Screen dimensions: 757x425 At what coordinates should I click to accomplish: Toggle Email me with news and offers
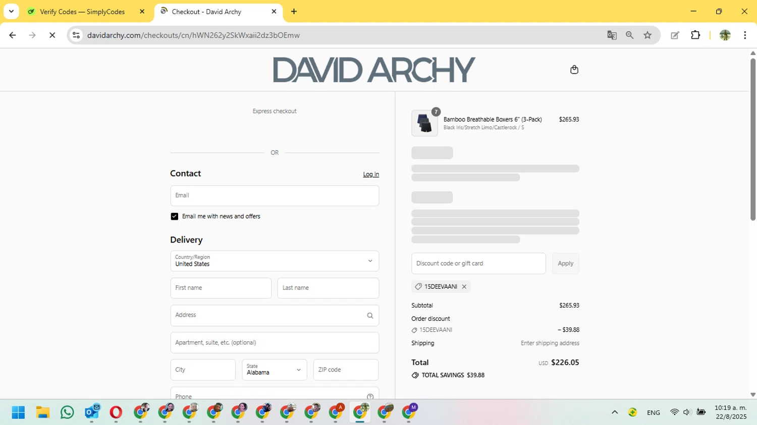pyautogui.click(x=175, y=216)
